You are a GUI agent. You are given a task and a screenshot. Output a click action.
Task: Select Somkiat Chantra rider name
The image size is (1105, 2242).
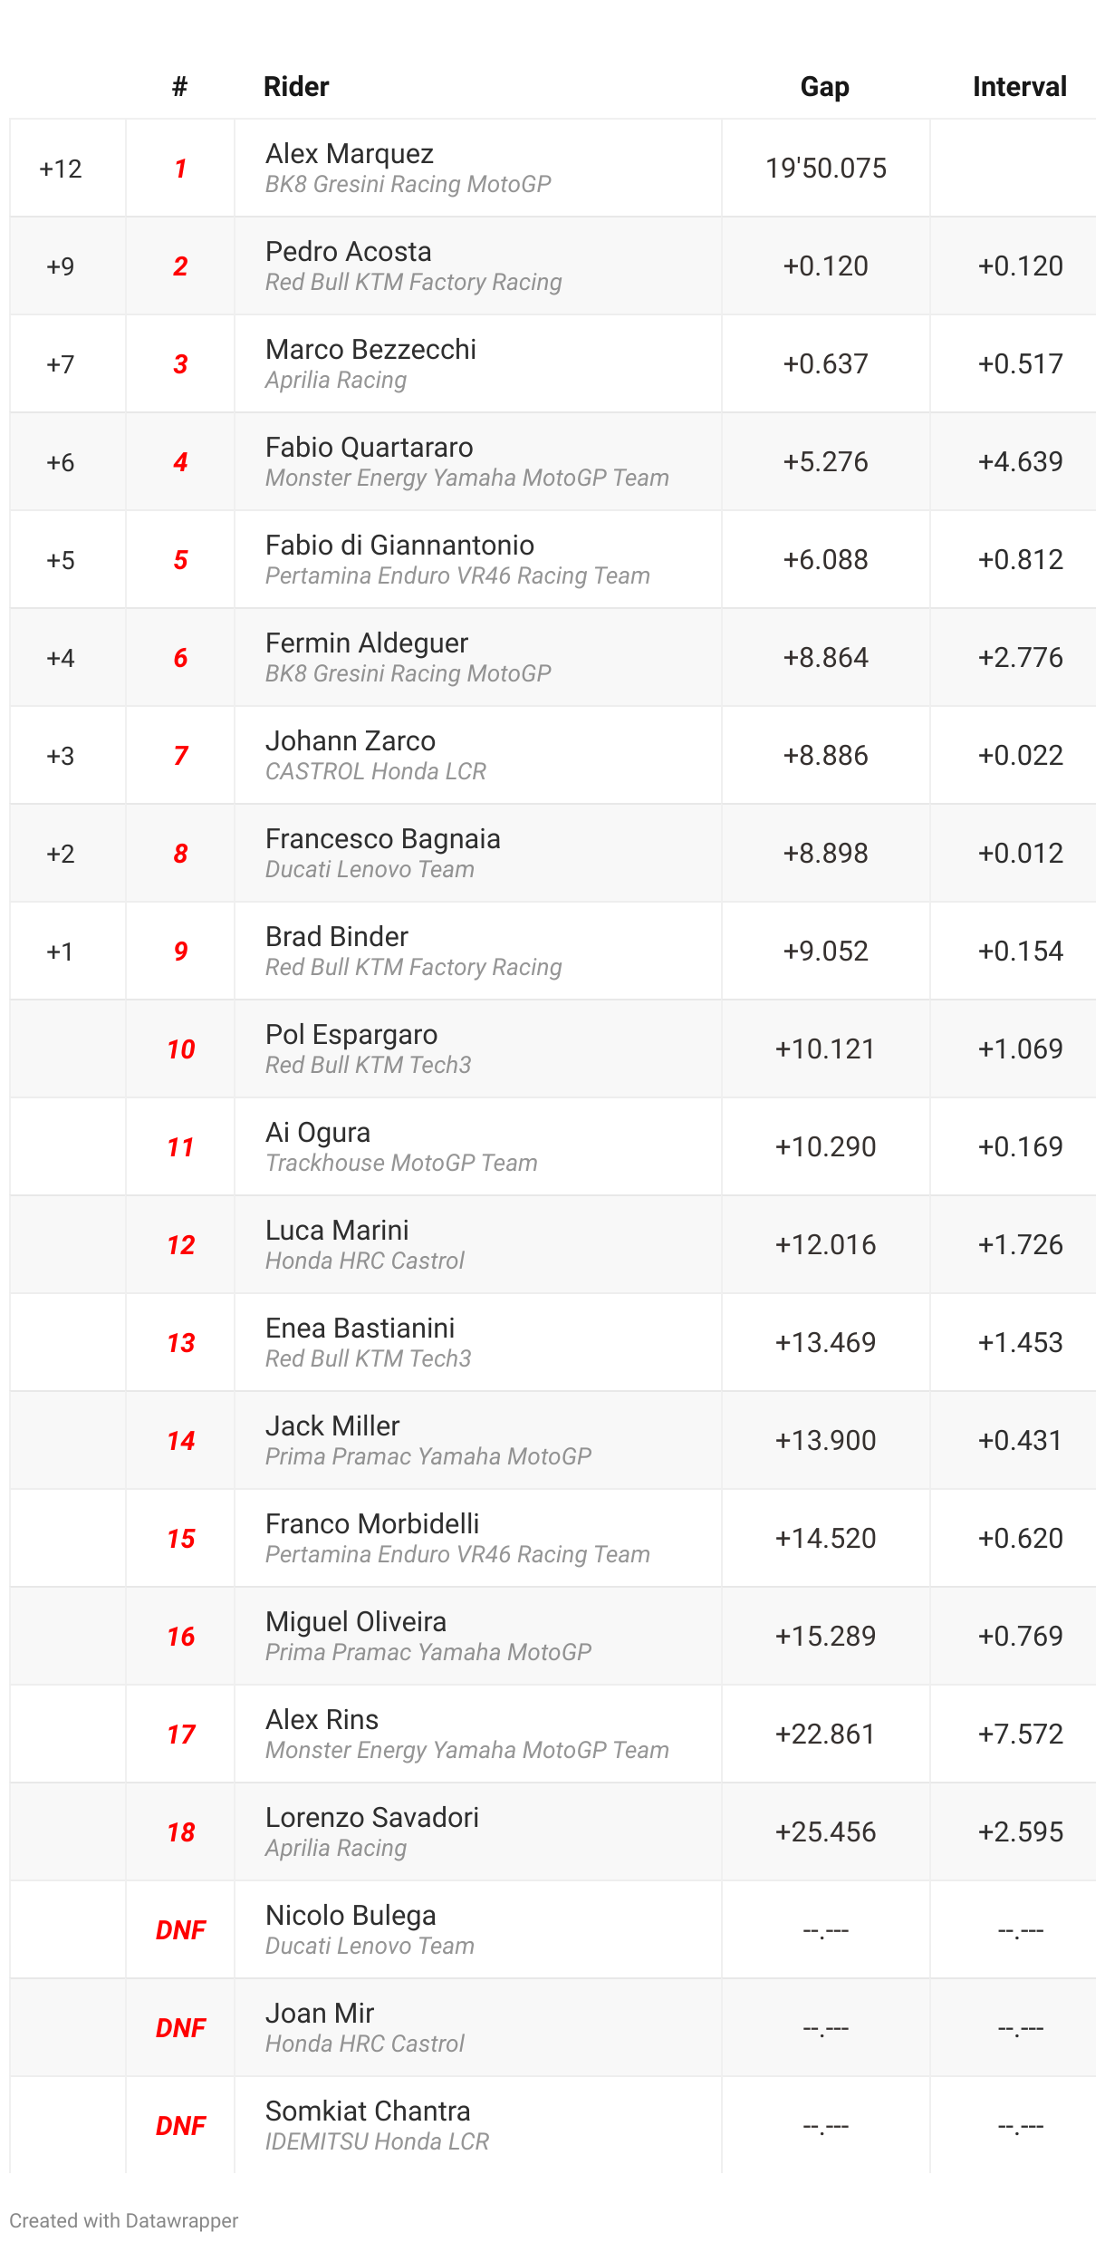click(x=368, y=2111)
